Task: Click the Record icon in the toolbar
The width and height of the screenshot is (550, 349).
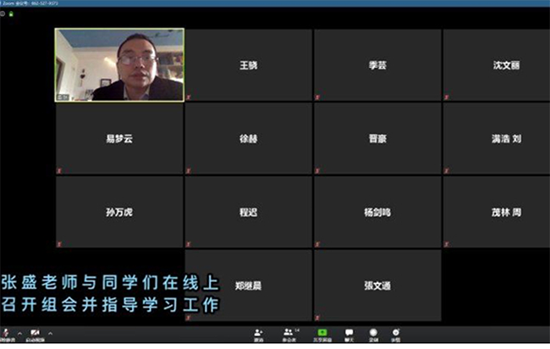Action: click(x=373, y=333)
